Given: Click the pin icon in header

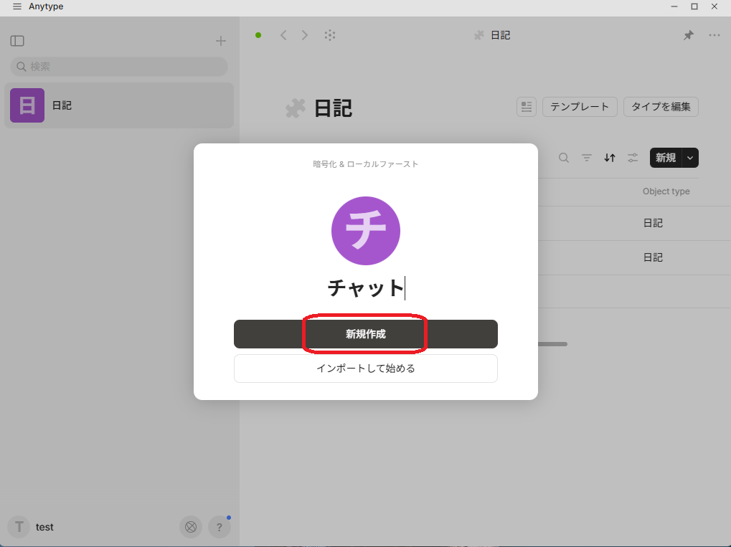Looking at the screenshot, I should [689, 35].
